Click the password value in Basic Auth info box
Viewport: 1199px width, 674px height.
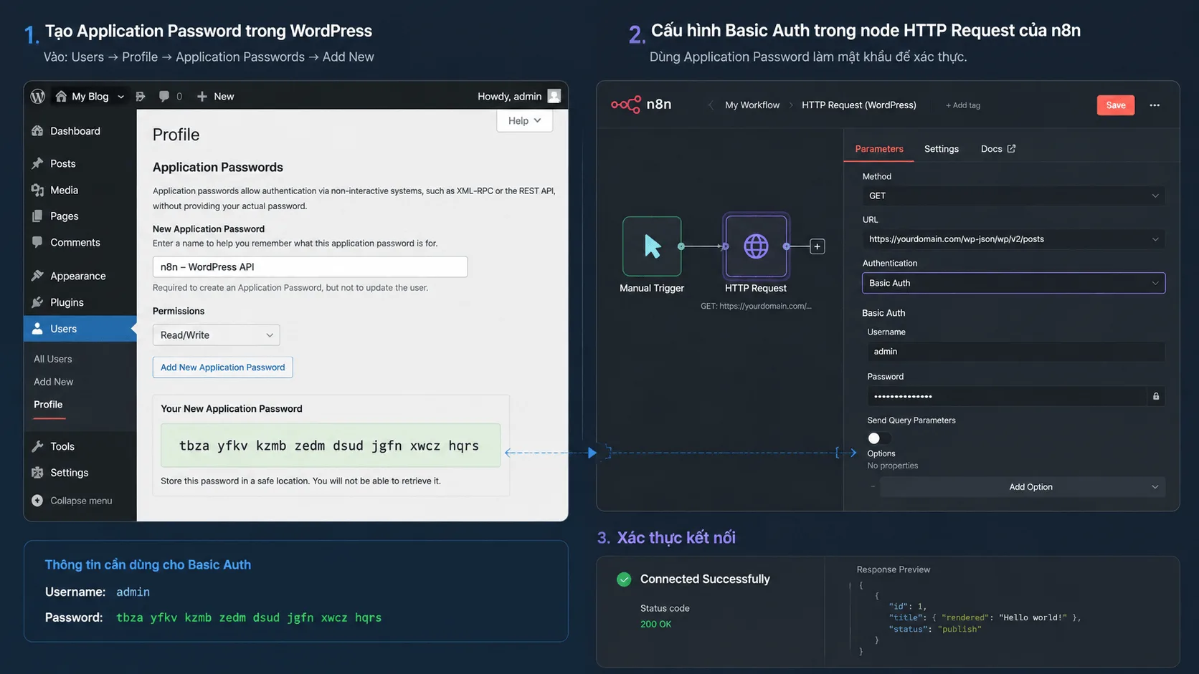coord(249,617)
